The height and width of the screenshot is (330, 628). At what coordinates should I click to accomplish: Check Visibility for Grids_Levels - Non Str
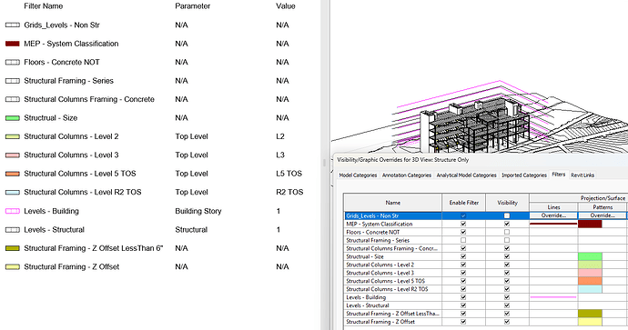coord(507,216)
